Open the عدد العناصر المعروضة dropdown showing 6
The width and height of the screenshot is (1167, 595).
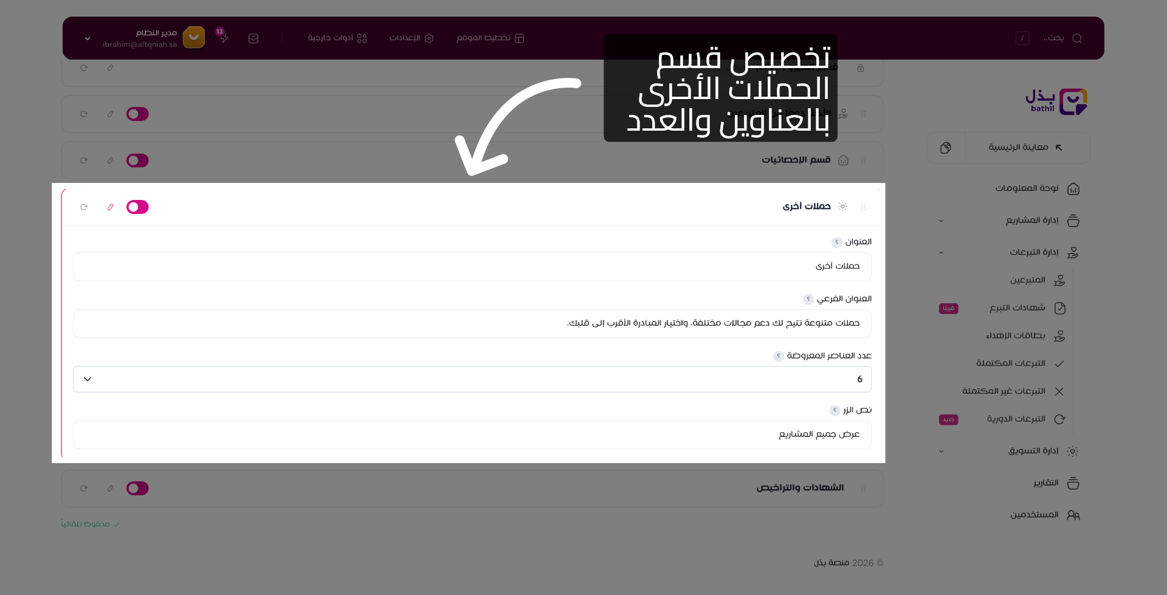472,379
